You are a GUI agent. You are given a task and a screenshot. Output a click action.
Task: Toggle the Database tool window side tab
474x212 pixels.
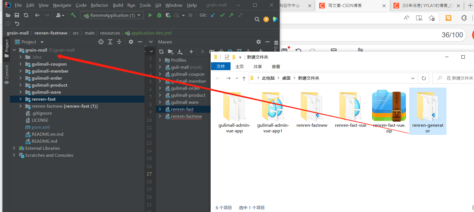(276, 46)
